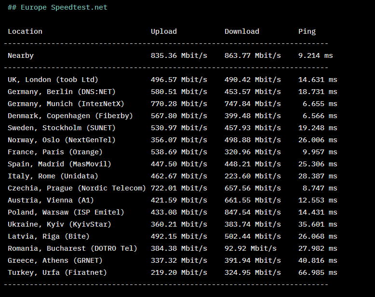Click Stockholm upload value 530.97 Mbit/s

pyautogui.click(x=179, y=128)
